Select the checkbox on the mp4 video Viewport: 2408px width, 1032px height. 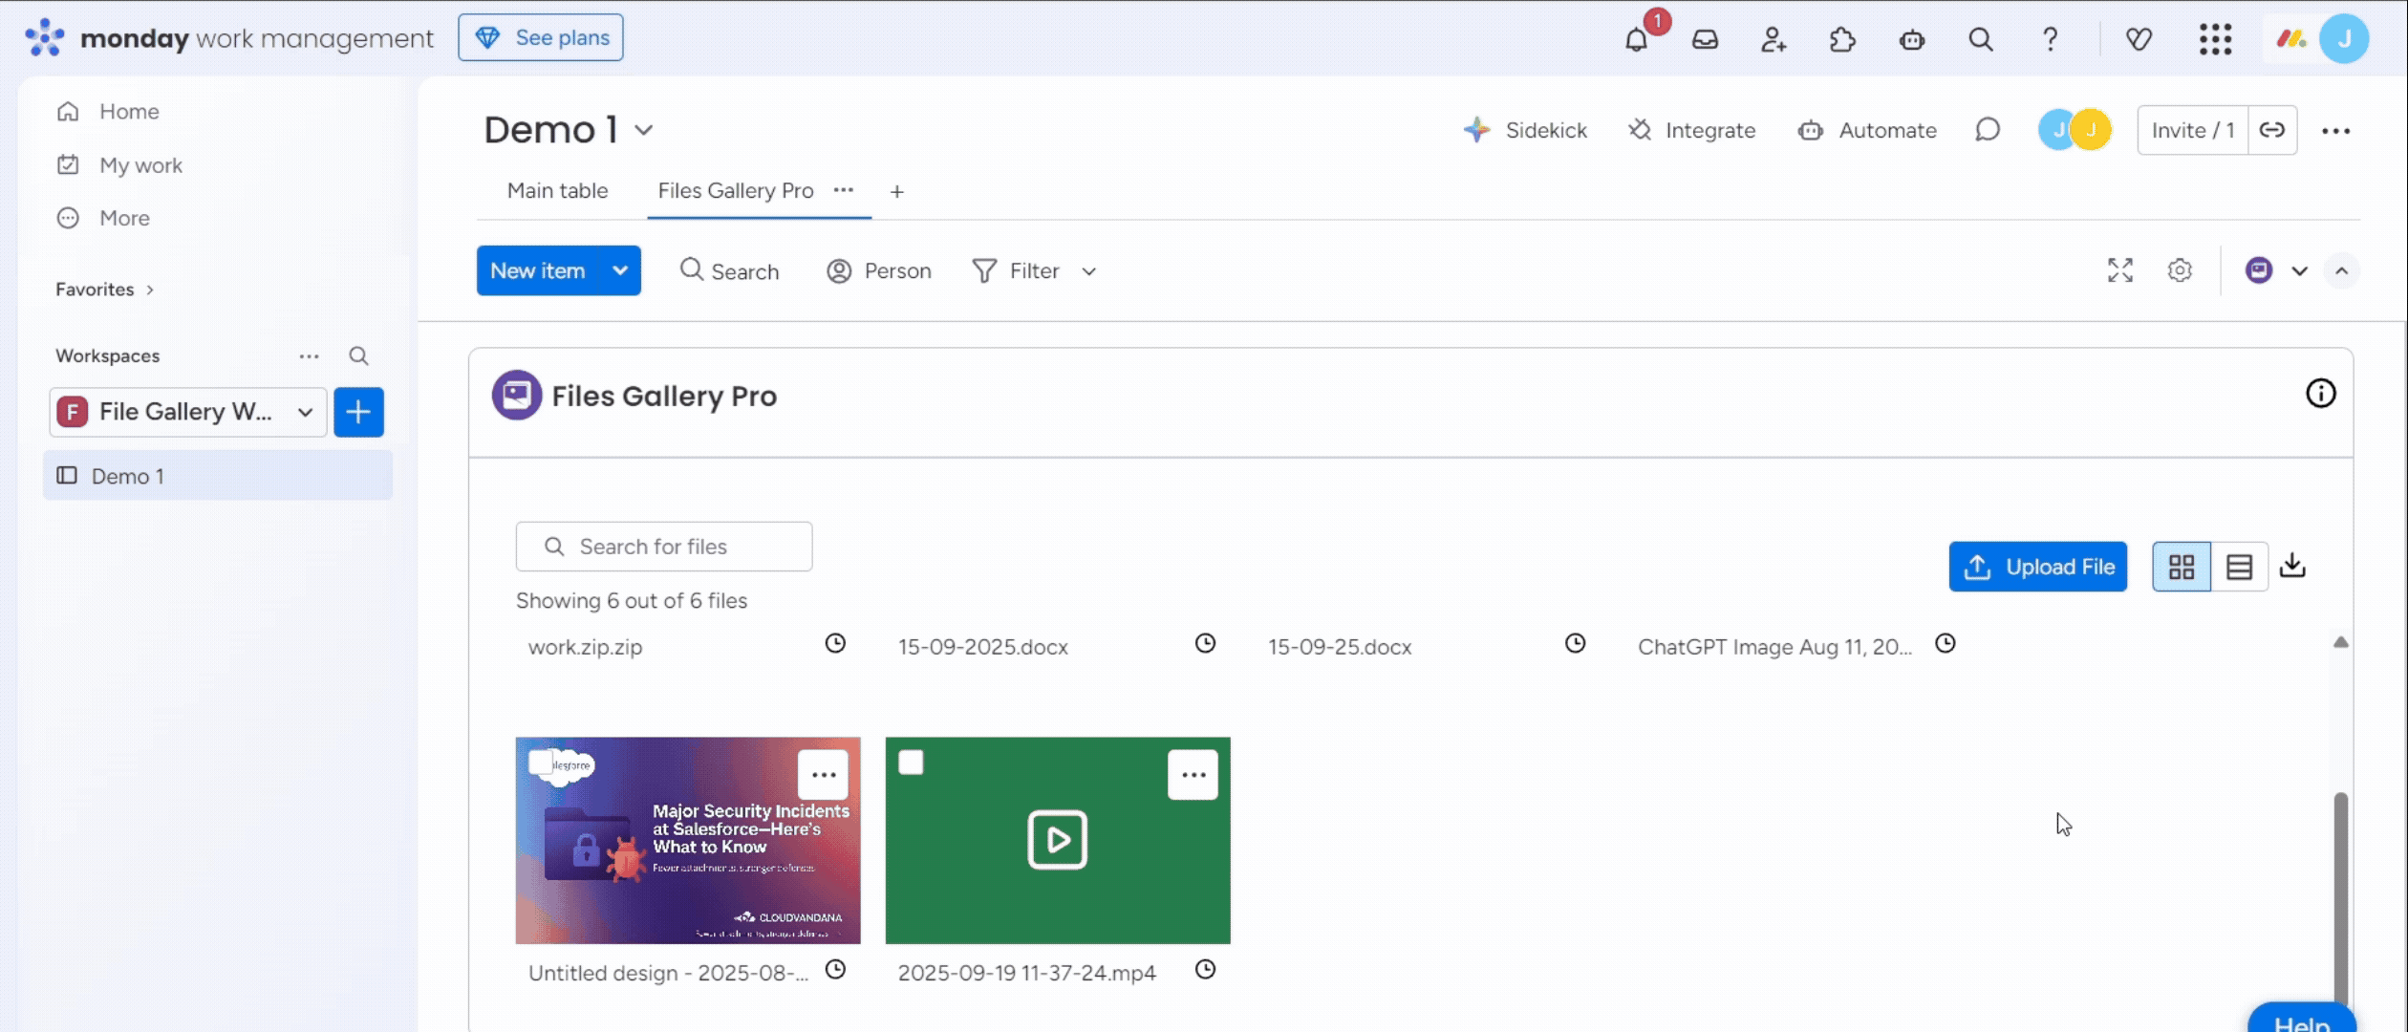coord(911,763)
